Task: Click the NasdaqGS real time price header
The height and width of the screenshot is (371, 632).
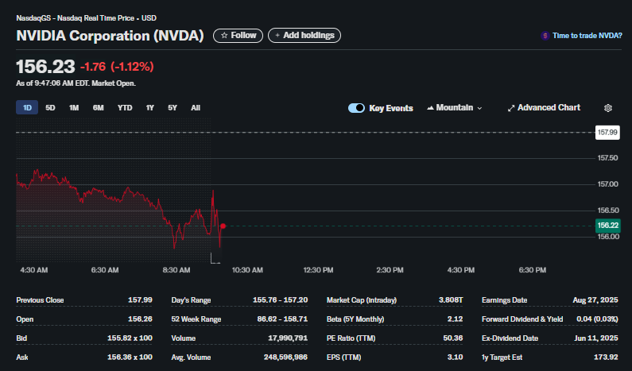Action: (x=87, y=18)
